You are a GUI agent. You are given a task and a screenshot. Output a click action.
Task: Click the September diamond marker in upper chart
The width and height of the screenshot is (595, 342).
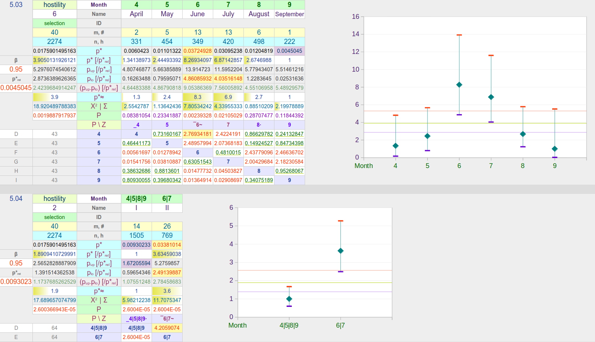click(x=554, y=149)
